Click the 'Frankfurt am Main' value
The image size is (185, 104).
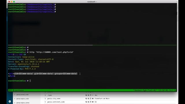tap(102, 99)
